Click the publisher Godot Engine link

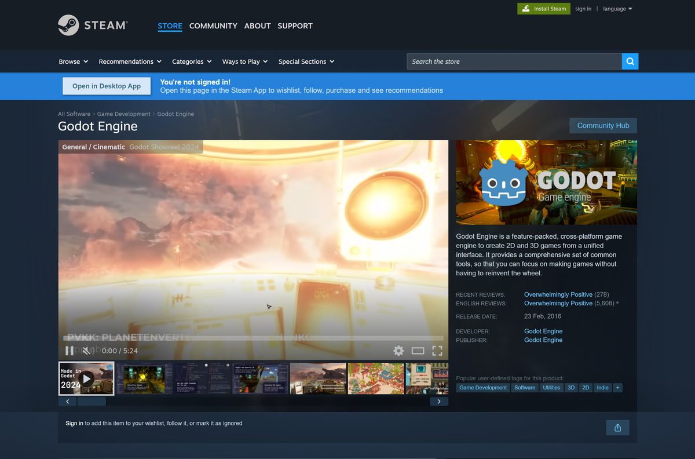(543, 340)
